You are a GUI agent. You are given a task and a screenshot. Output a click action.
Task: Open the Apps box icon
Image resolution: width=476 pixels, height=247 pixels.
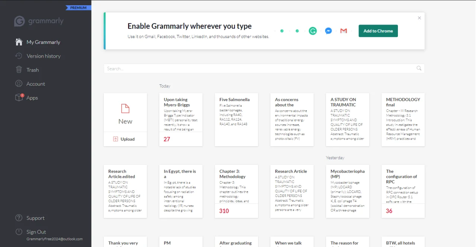[x=19, y=97]
